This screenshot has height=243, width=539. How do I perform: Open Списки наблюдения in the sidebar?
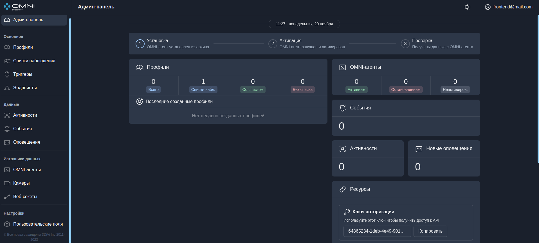point(34,61)
